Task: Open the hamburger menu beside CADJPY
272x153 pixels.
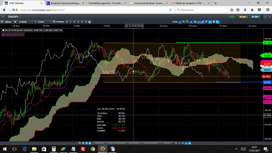Action: click(3, 16)
